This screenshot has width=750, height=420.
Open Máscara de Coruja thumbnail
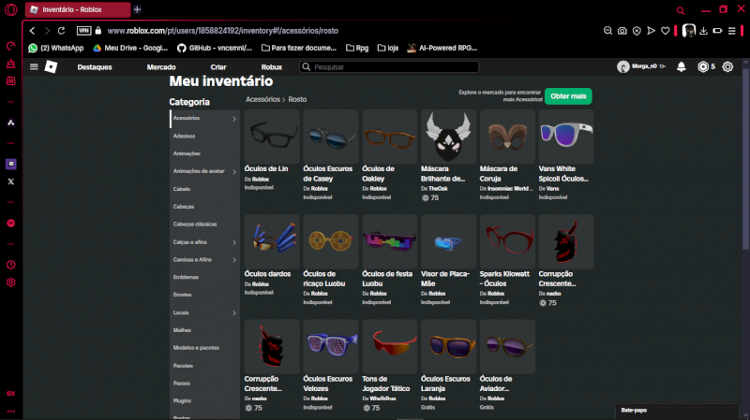point(507,137)
